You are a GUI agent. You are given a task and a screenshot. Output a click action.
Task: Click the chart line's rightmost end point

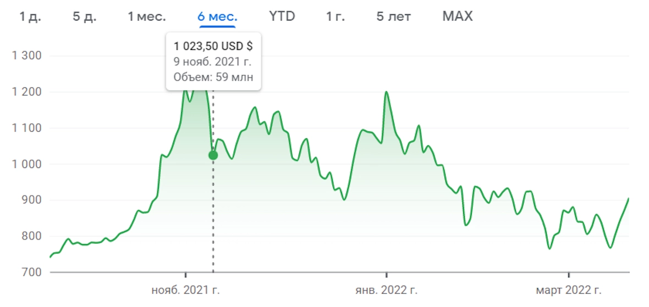[x=628, y=199]
